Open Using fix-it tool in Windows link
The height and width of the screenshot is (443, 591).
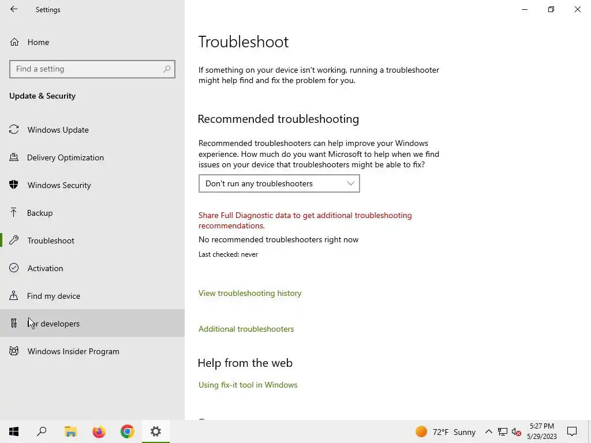tap(248, 385)
